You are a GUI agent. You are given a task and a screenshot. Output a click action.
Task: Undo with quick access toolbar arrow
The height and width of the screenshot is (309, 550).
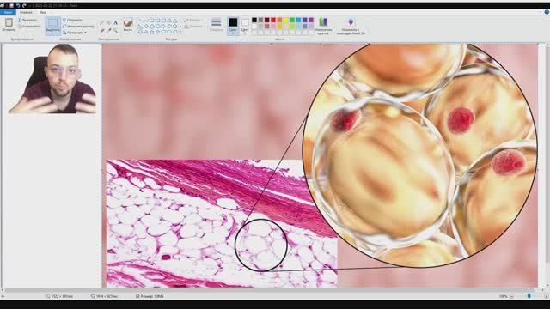pos(18,6)
